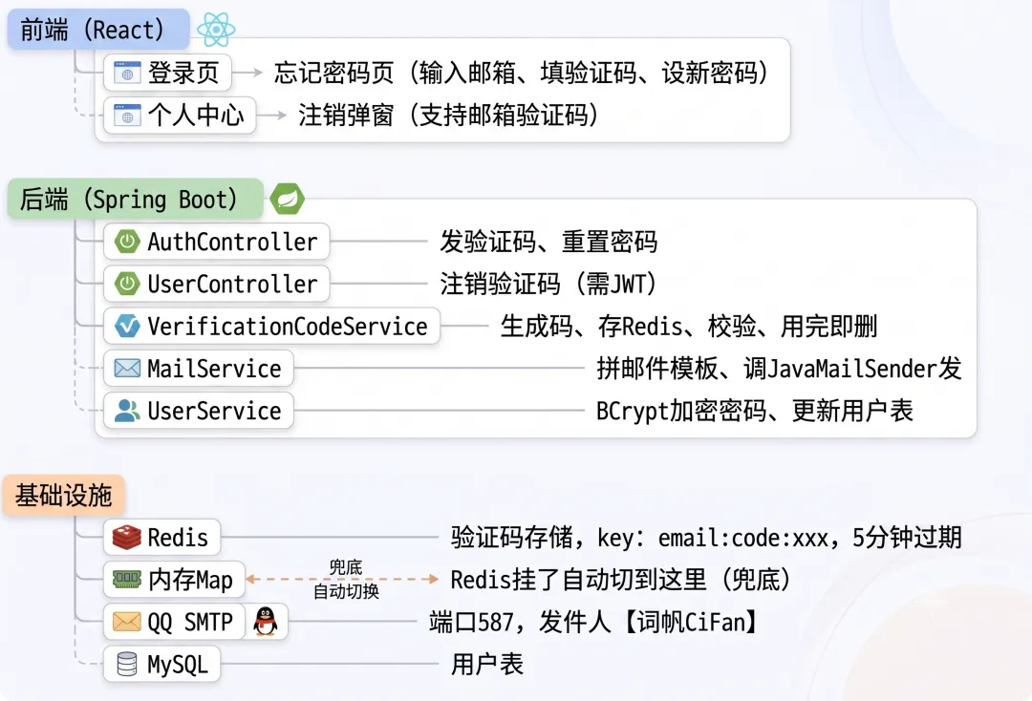This screenshot has height=701, width=1032.
Task: Click the red Redis cube icon
Action: [x=126, y=538]
